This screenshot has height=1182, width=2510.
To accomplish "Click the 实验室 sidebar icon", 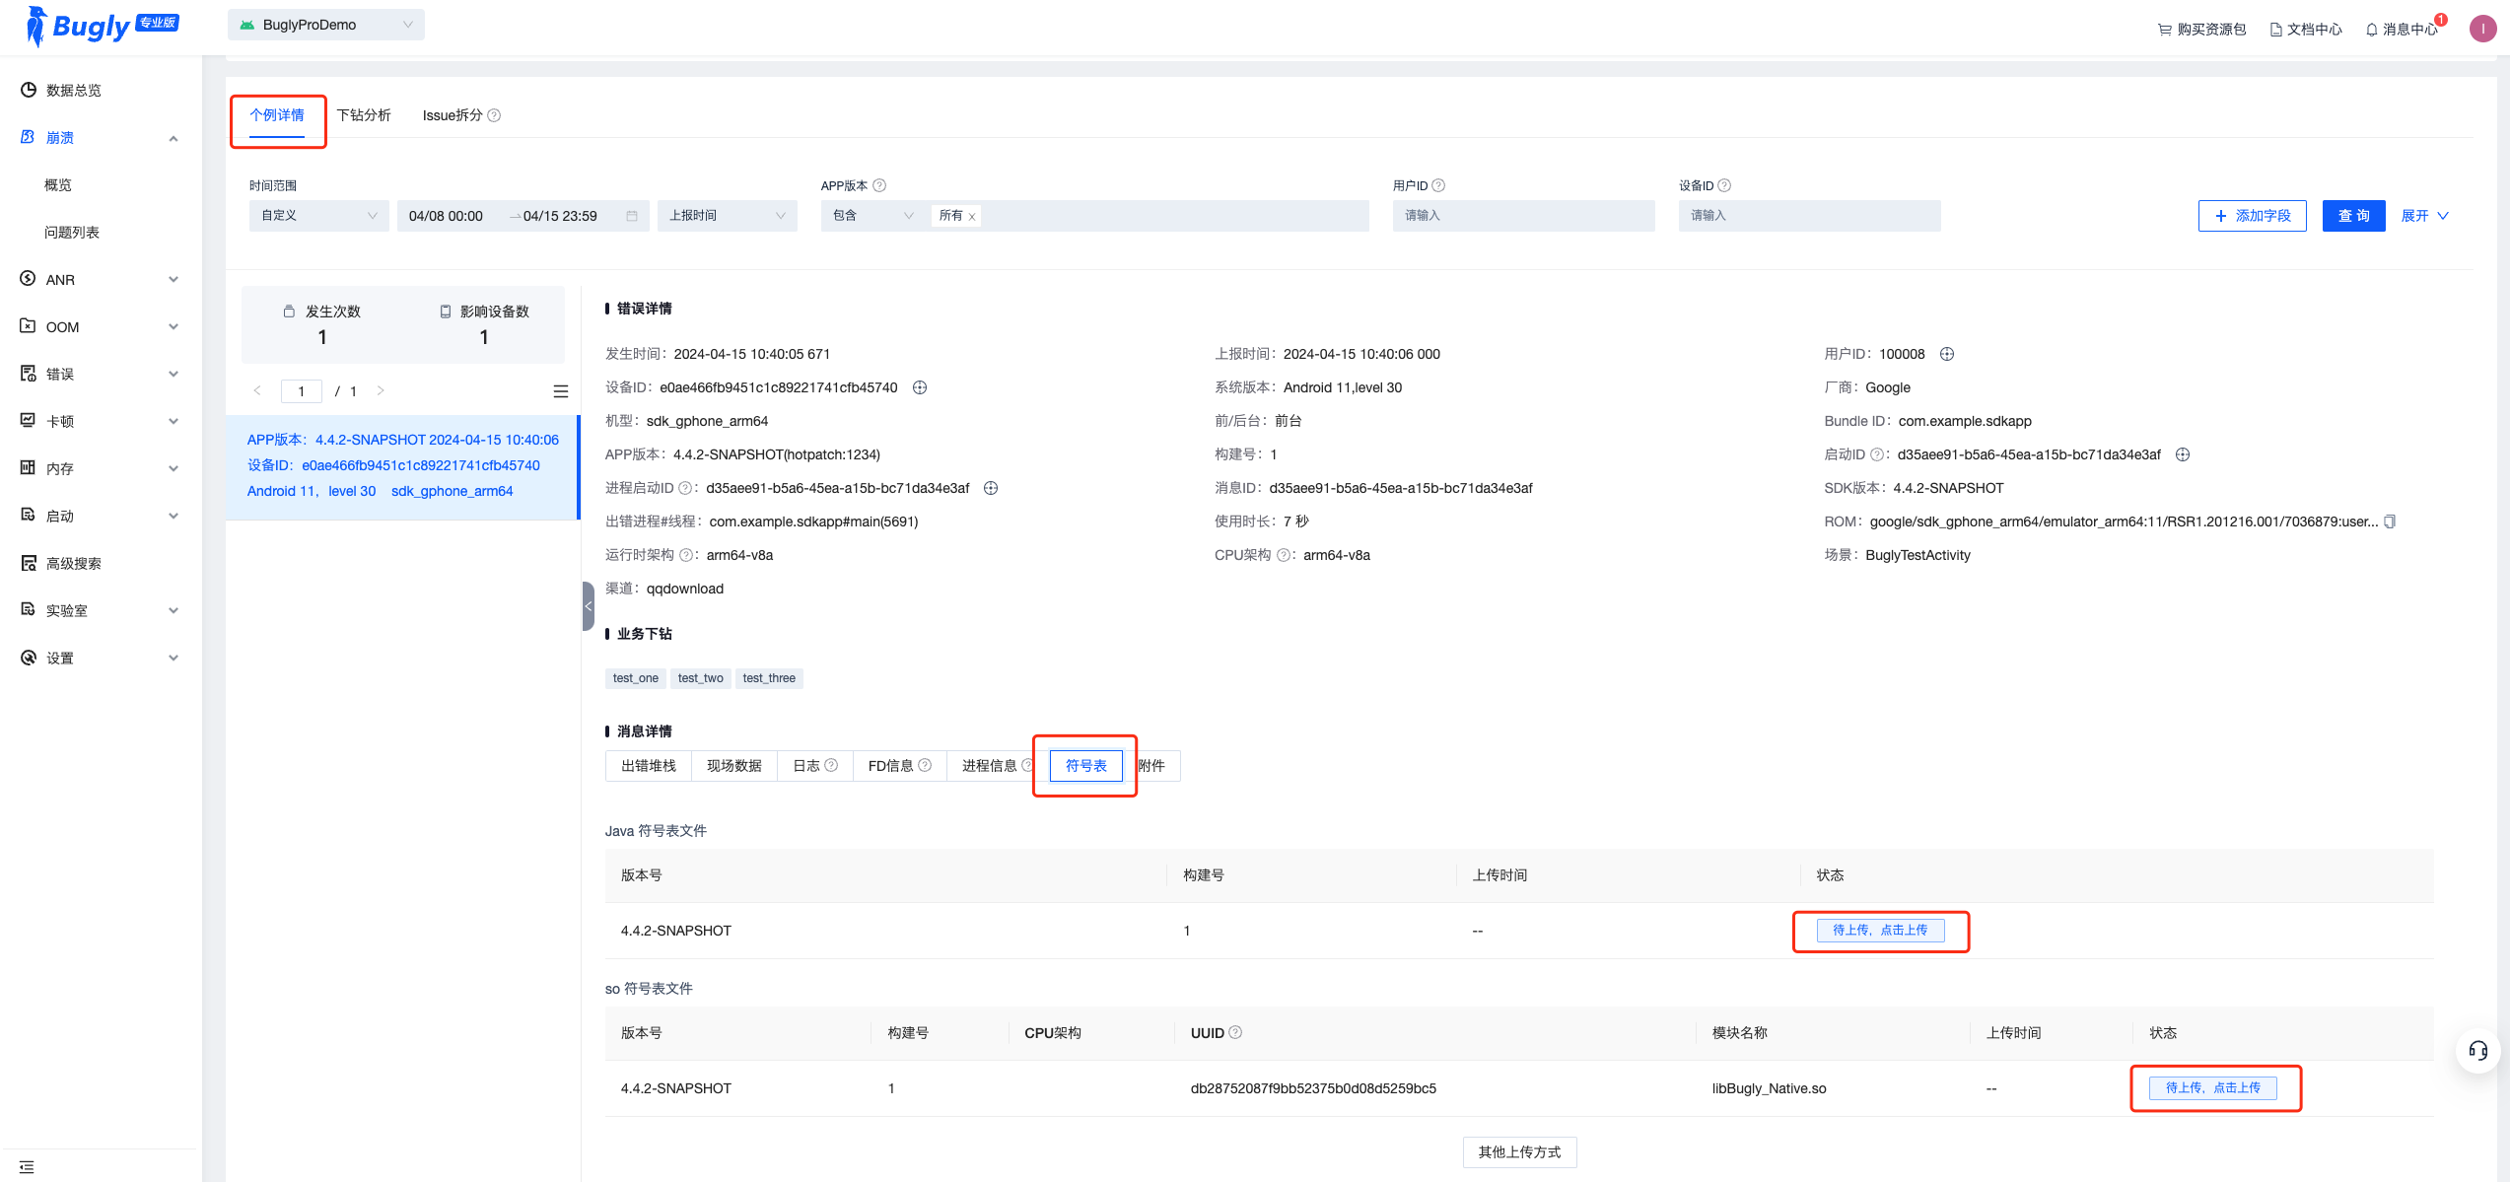I will (x=29, y=610).
